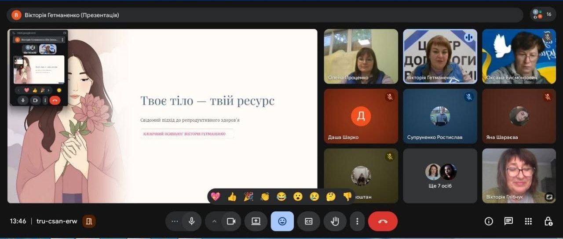
Task: Expand video settings chevron beside camera
Action: point(215,221)
